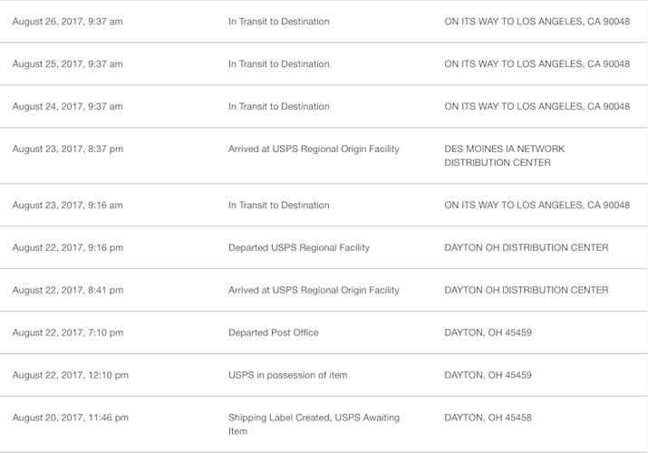This screenshot has width=648, height=453.
Task: Click August 22, 2017, 7:10 pm timestamp
Action: (x=67, y=333)
